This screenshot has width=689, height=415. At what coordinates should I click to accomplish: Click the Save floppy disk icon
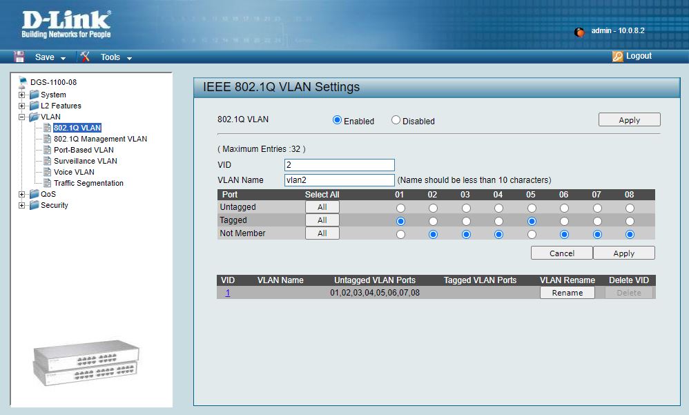tap(19, 57)
